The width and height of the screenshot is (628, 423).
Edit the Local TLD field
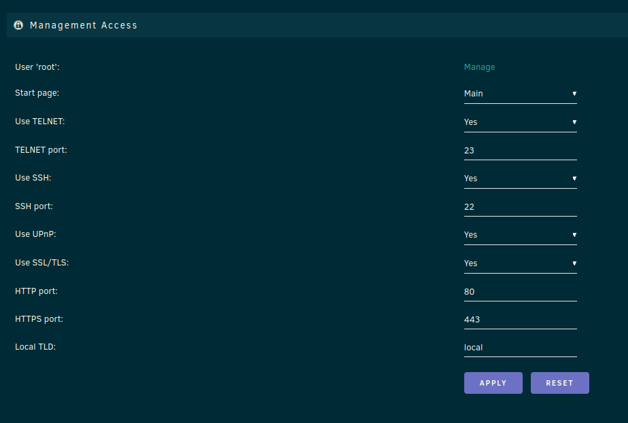520,348
